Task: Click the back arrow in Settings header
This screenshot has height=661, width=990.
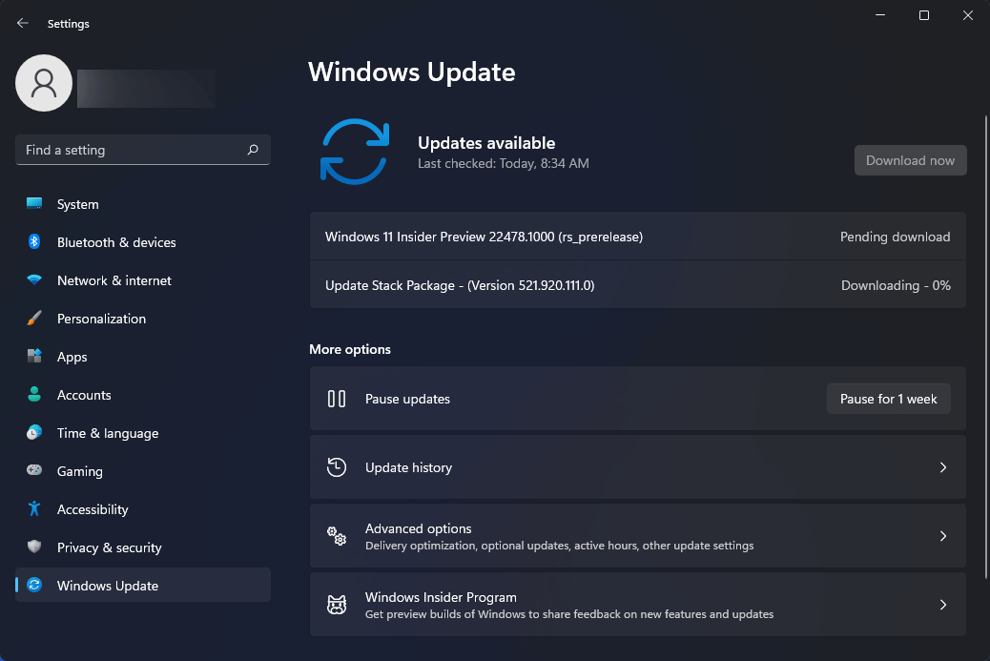Action: 23,23
